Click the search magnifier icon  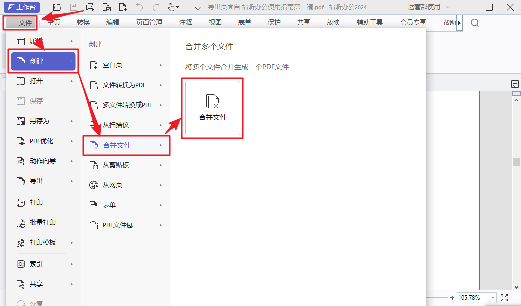[x=475, y=23]
